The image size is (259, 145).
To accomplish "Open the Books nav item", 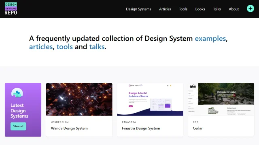I will [x=200, y=9].
